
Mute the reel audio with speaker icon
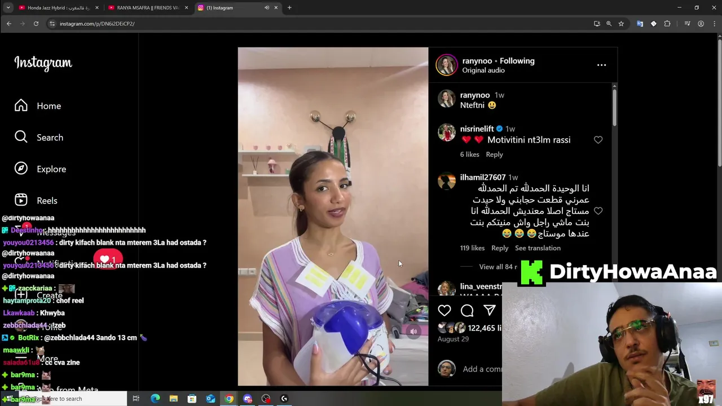[413, 332]
